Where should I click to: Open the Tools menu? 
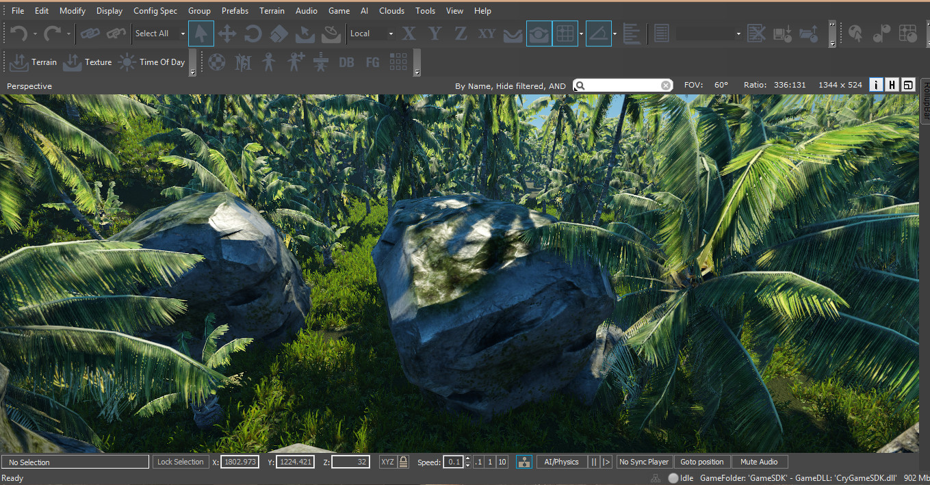(x=425, y=10)
